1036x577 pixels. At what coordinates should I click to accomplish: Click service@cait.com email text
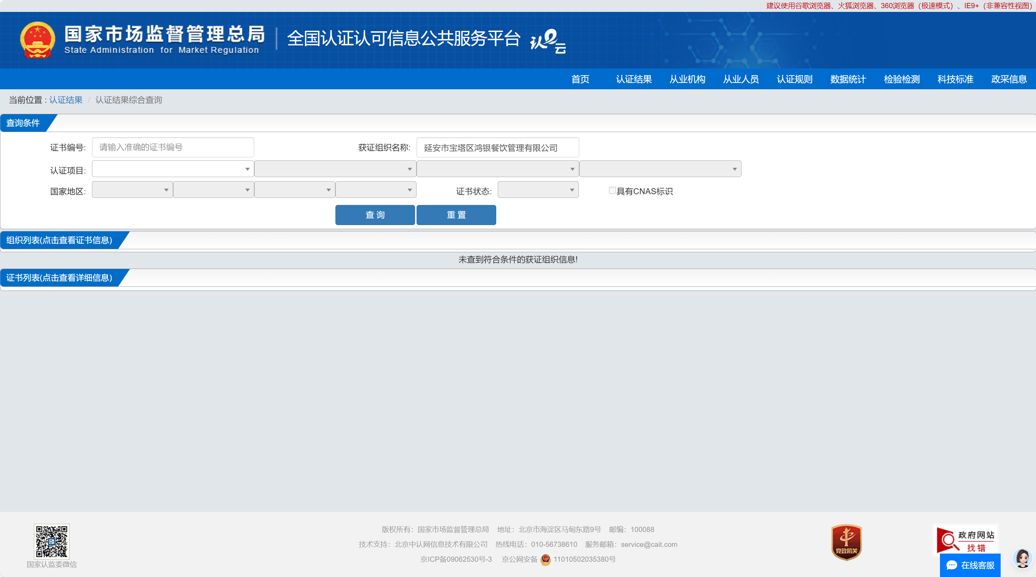tap(649, 545)
